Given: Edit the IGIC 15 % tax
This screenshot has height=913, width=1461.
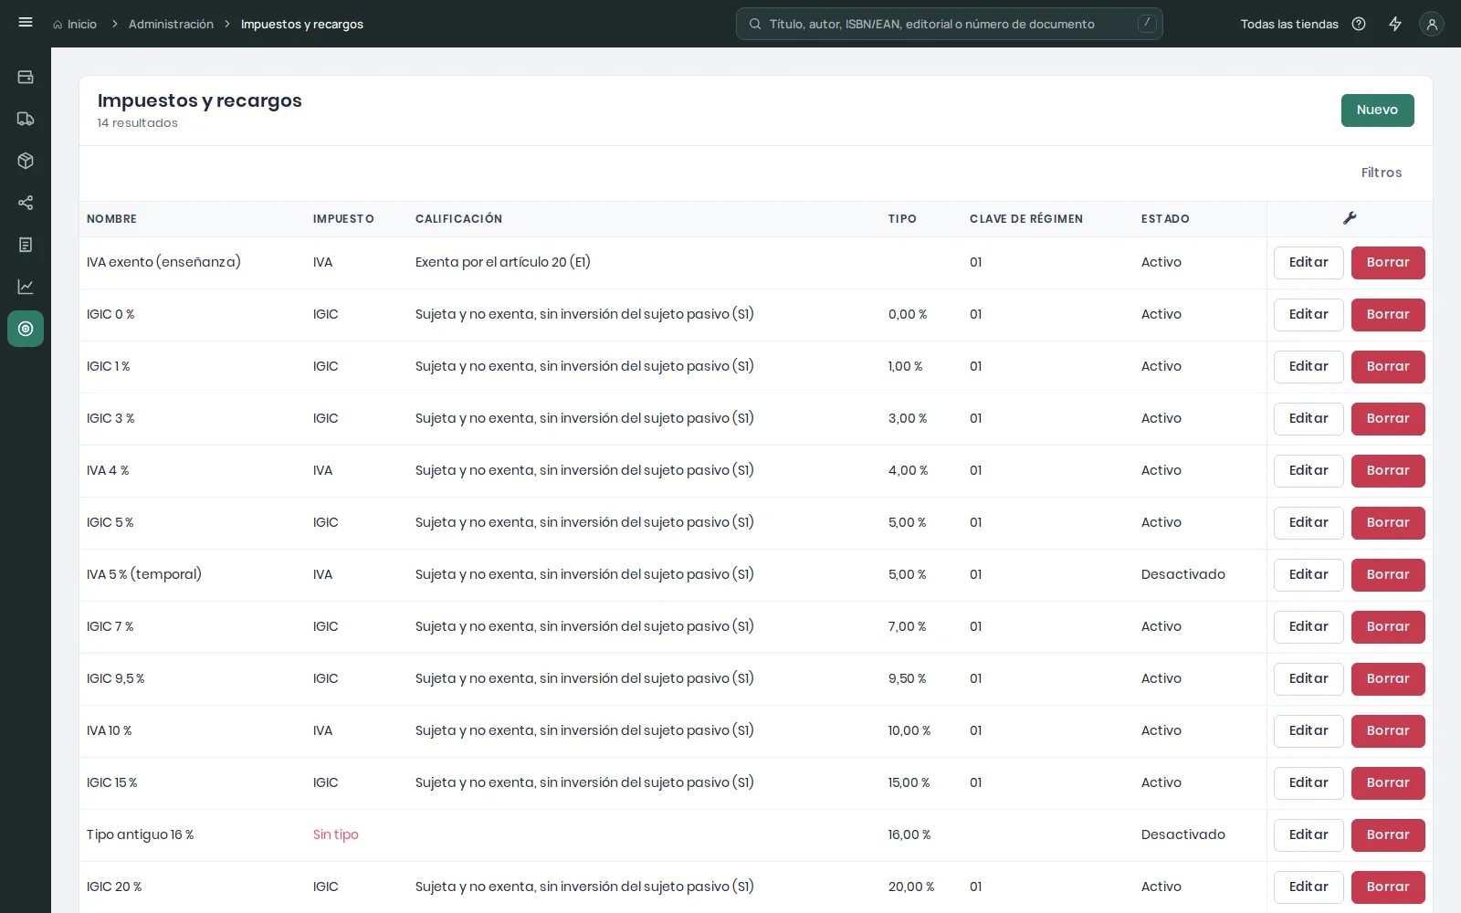Looking at the screenshot, I should [1309, 783].
